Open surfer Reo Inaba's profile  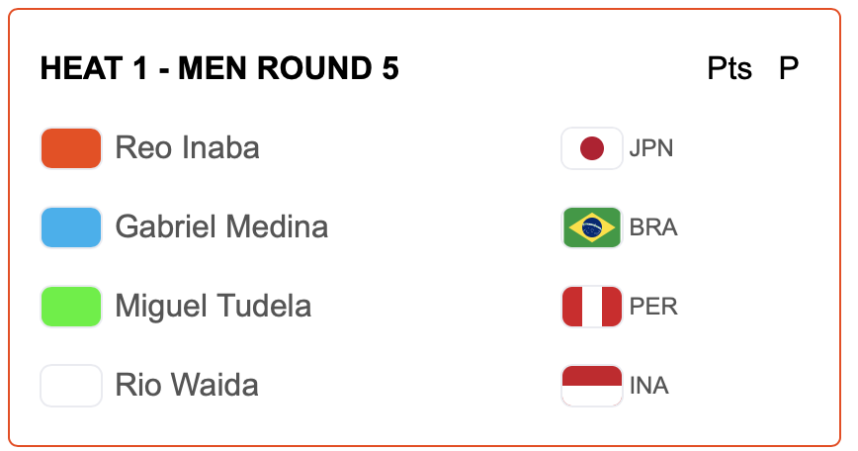click(x=187, y=148)
